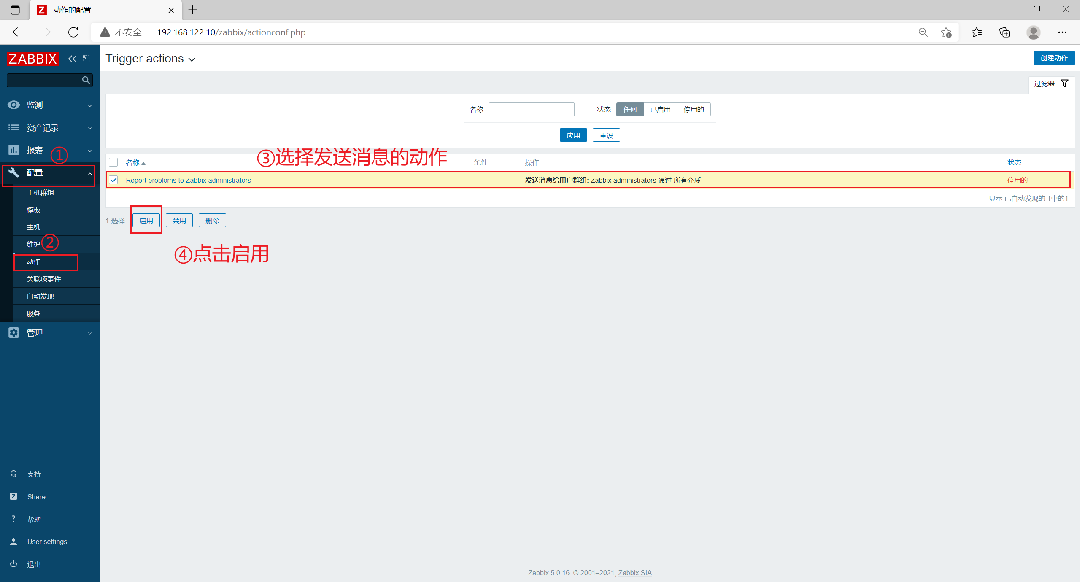The width and height of the screenshot is (1080, 582).
Task: Open the browser collections icon
Action: click(1004, 32)
